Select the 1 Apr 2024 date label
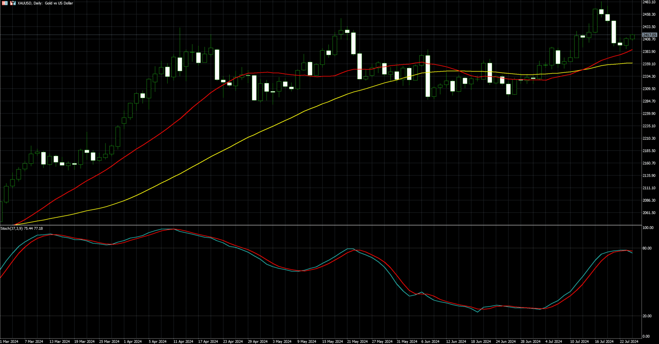659x344 pixels. (132, 342)
